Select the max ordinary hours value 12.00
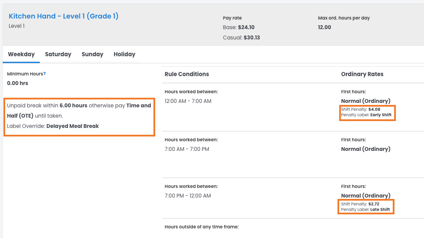 (324, 27)
